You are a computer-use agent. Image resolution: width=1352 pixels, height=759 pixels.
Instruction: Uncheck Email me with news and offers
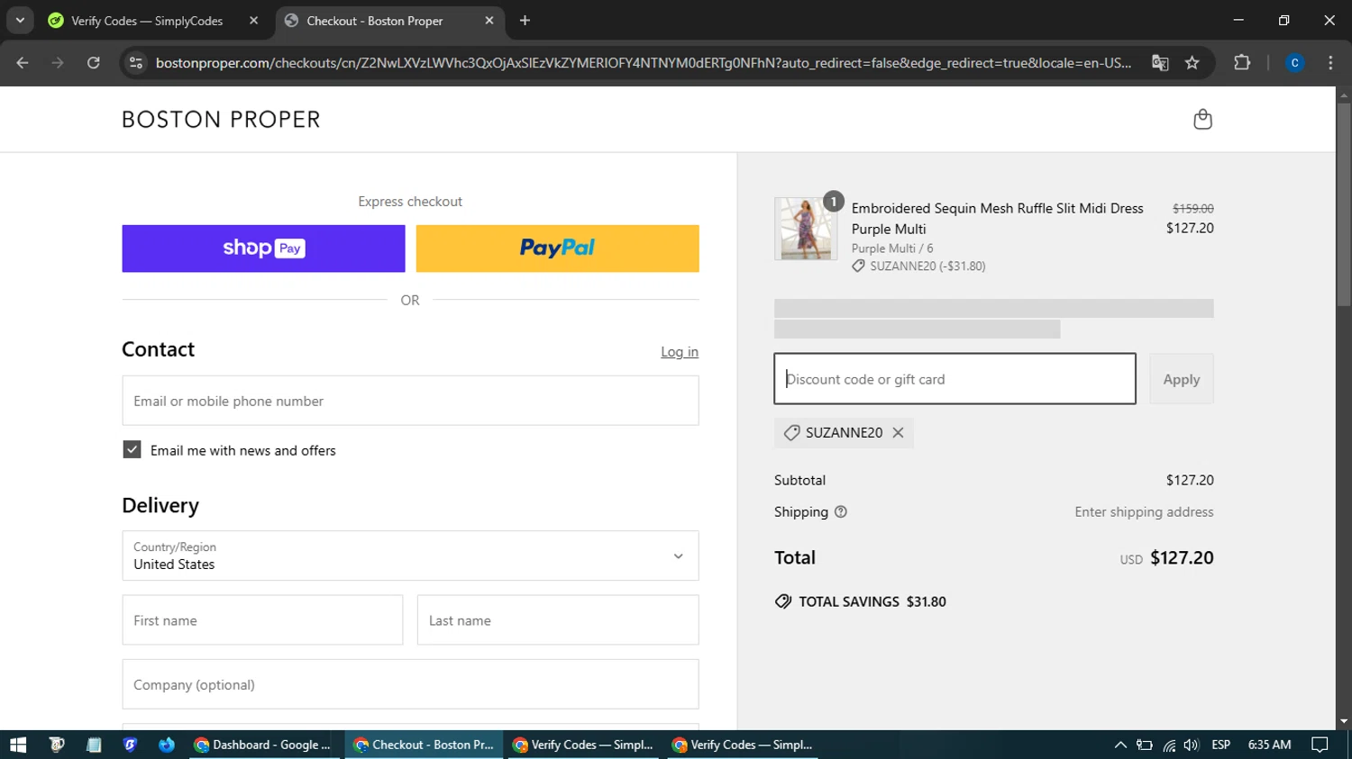click(132, 449)
